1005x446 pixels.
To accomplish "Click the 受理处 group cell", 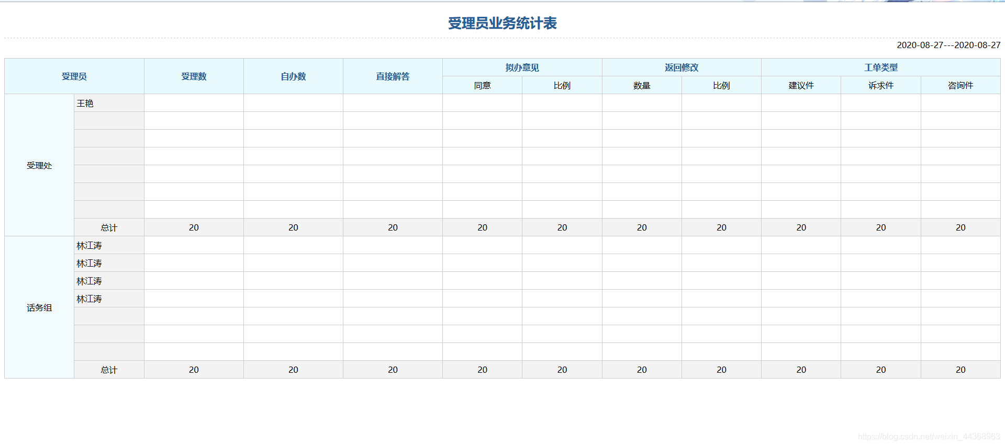I will click(x=39, y=165).
